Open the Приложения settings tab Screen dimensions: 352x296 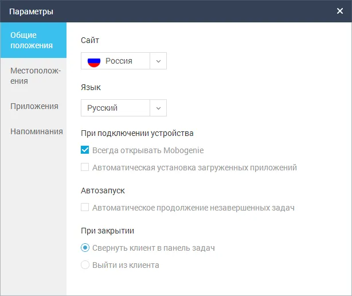[33, 106]
